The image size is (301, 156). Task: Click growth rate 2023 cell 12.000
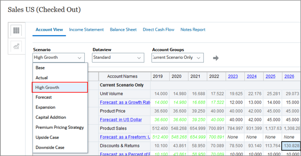[235, 102]
